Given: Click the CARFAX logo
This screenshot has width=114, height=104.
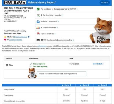Looking at the screenshot, I should pyautogui.click(x=15, y=2).
